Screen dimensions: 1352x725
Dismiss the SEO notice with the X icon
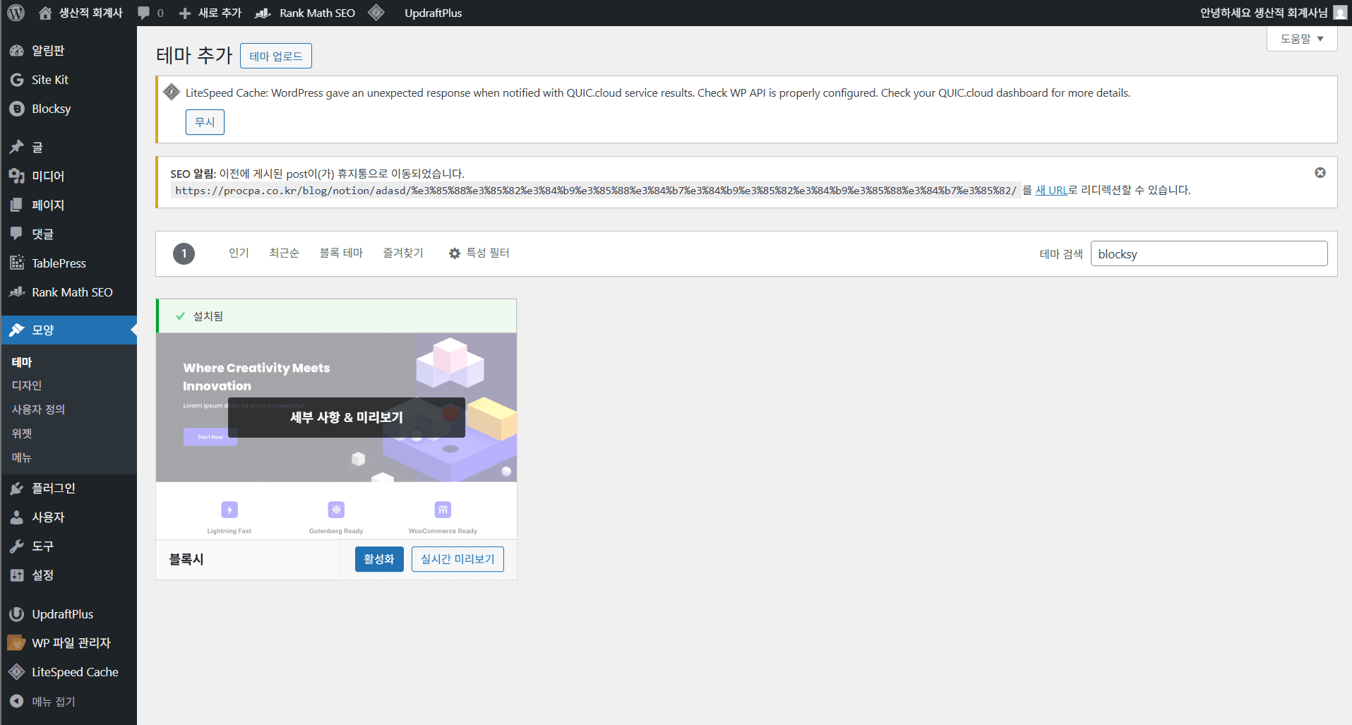[1320, 173]
